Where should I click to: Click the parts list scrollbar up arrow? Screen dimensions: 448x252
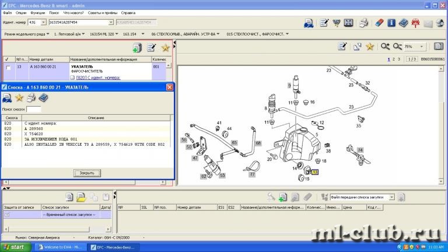coord(169,66)
